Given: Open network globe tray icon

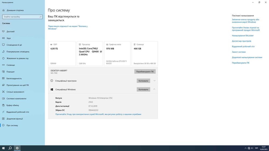Looking at the screenshot, I should [x=249, y=148].
